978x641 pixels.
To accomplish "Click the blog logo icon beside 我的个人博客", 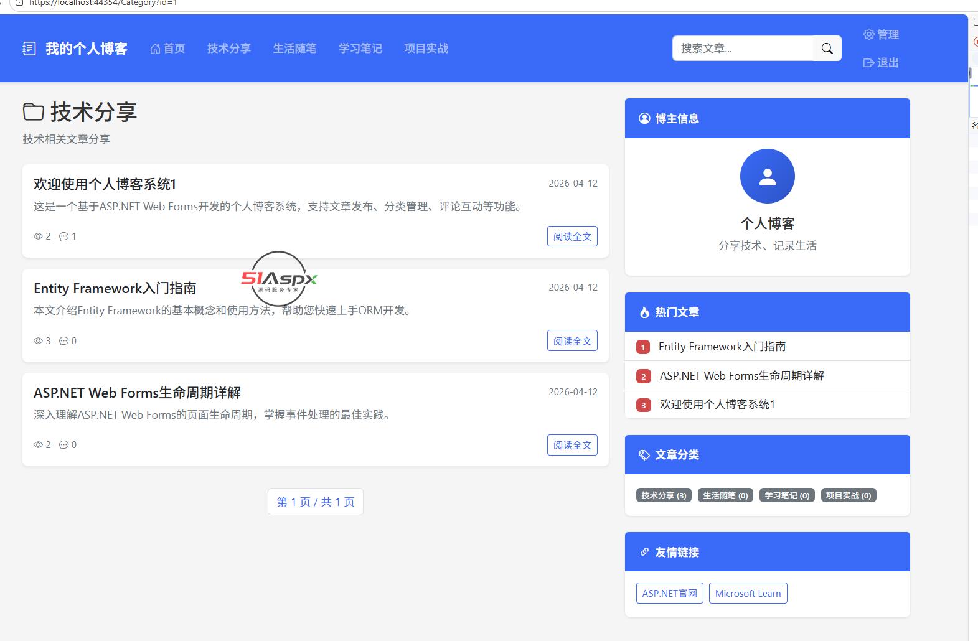I will [29, 49].
